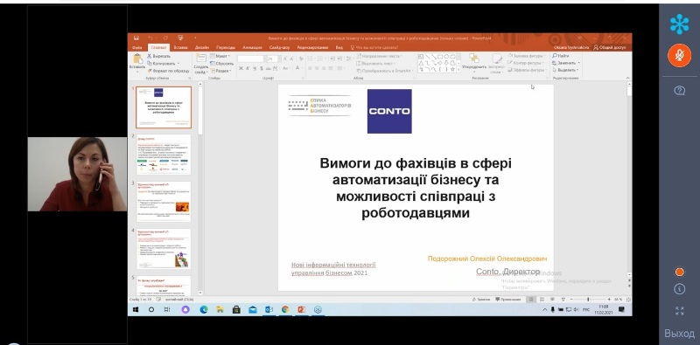
Task: Open the Выделить (Select) dropdown
Action: tap(565, 71)
